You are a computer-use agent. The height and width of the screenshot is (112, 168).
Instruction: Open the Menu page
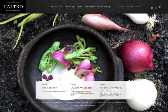[79, 6]
